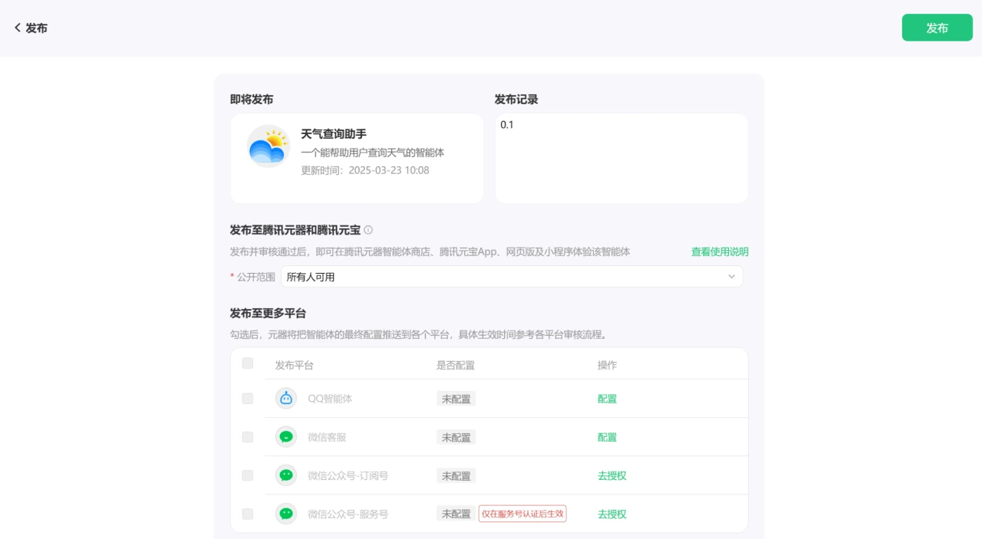Click the 未配置 tag in 服务号 row
Image resolution: width=982 pixels, height=539 pixels.
pyautogui.click(x=456, y=514)
